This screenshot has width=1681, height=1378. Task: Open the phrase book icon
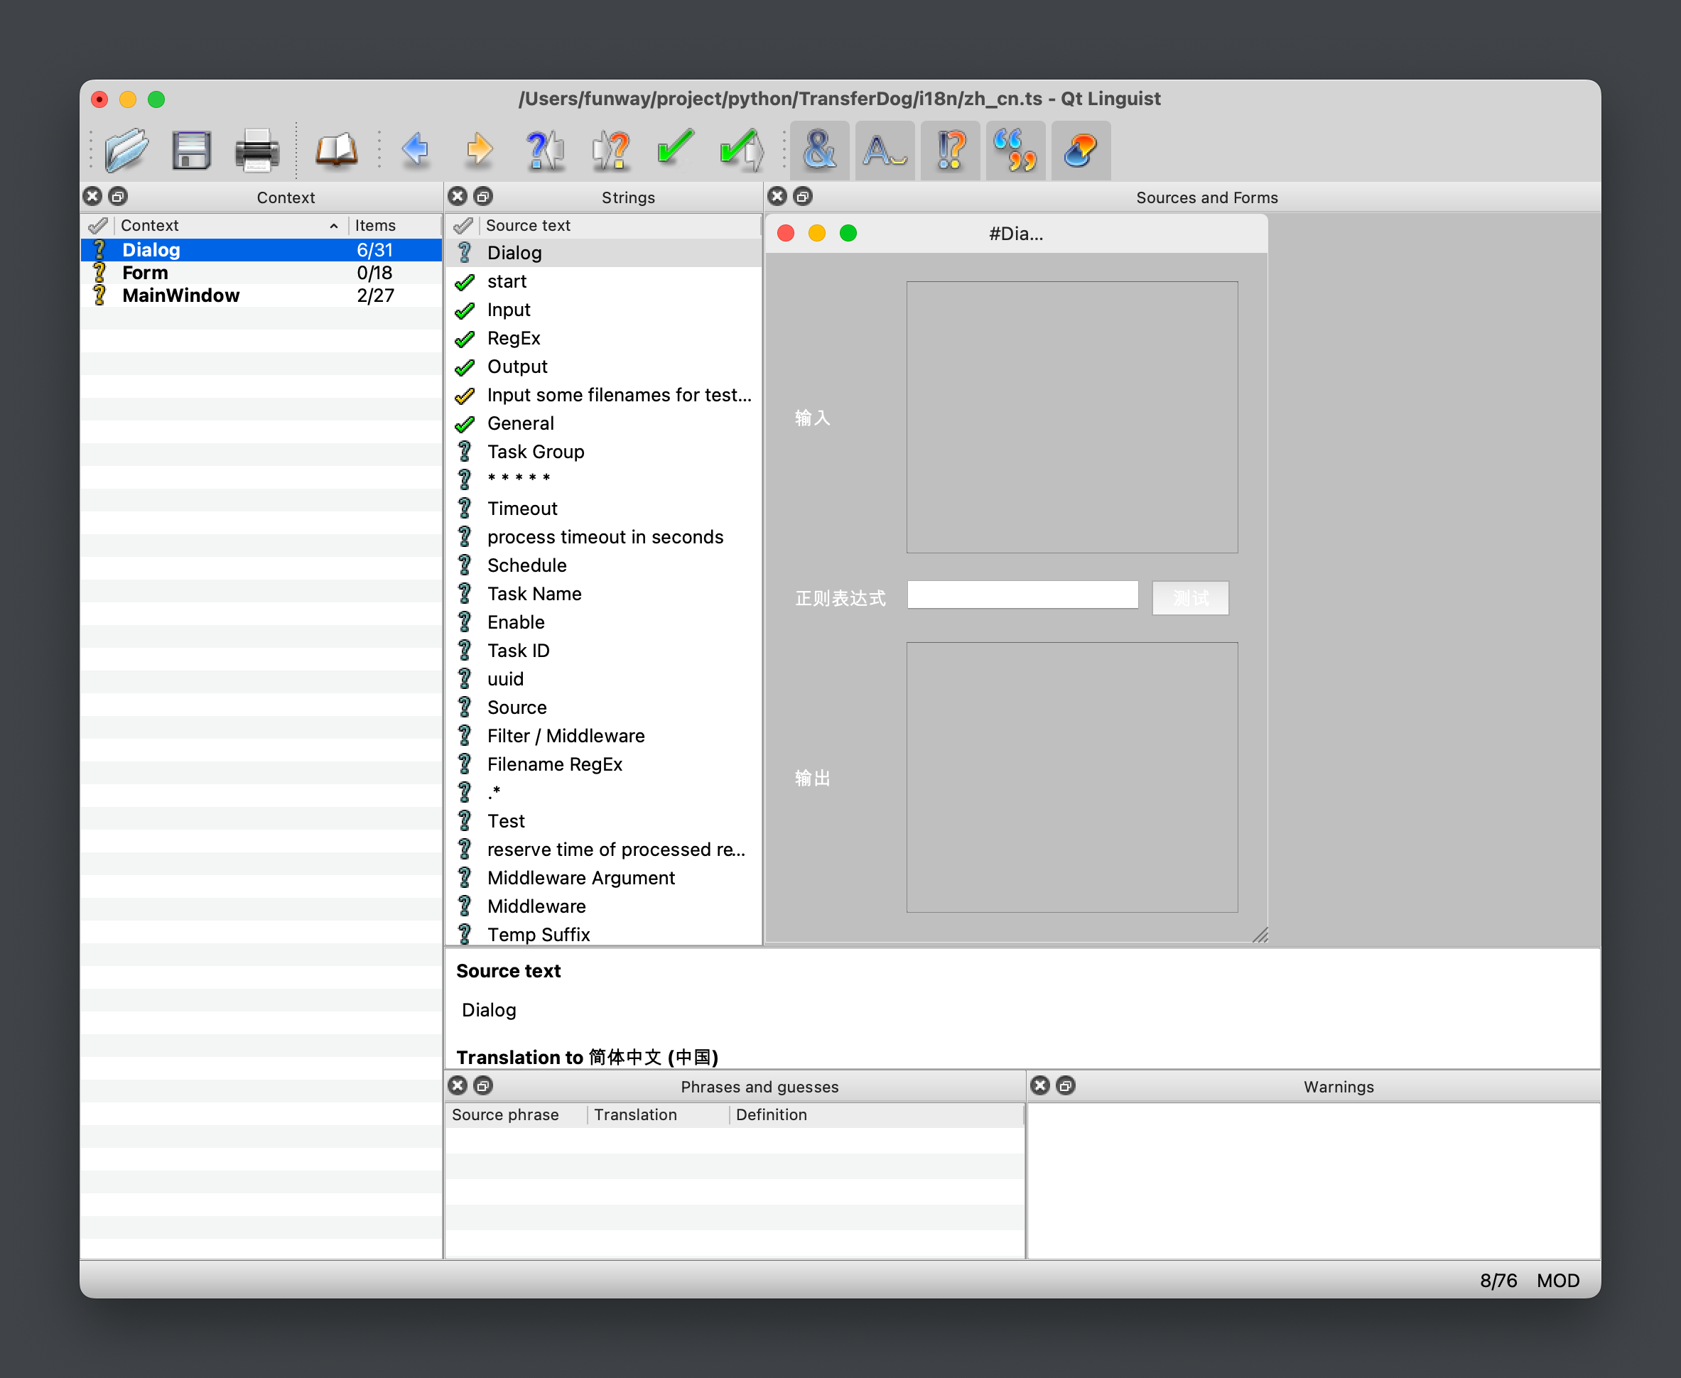pyautogui.click(x=336, y=148)
